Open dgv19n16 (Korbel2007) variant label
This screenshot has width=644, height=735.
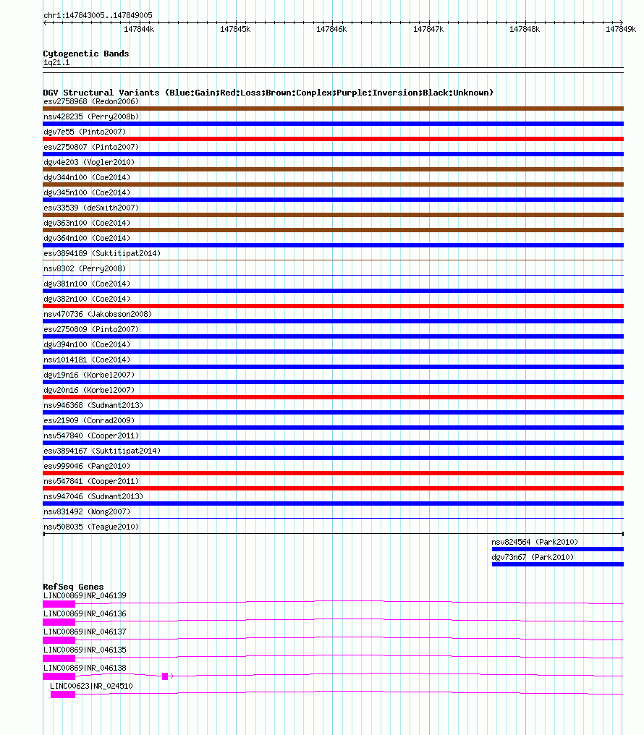89,375
